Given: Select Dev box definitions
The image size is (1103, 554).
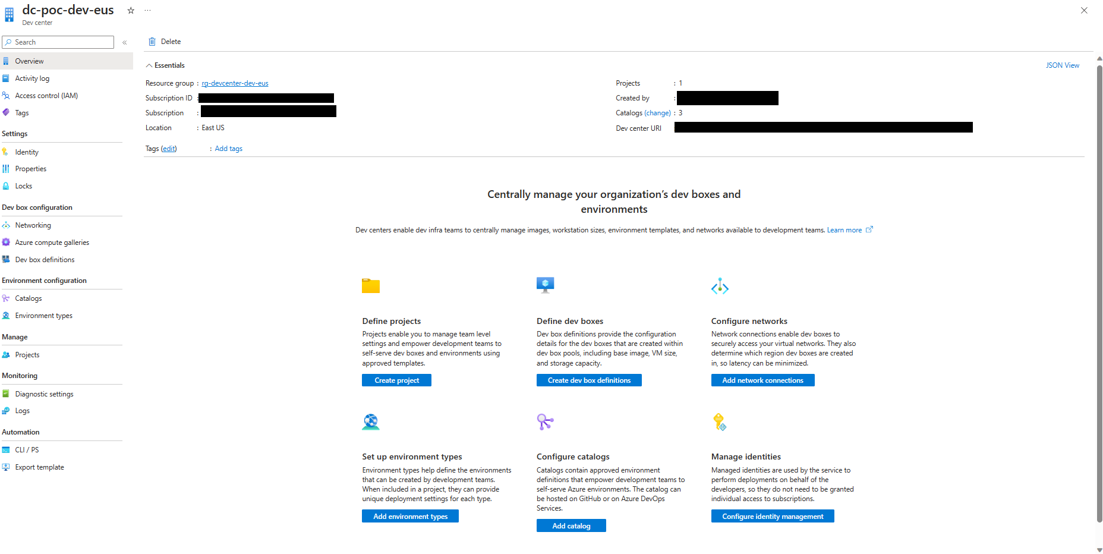Looking at the screenshot, I should pos(45,259).
